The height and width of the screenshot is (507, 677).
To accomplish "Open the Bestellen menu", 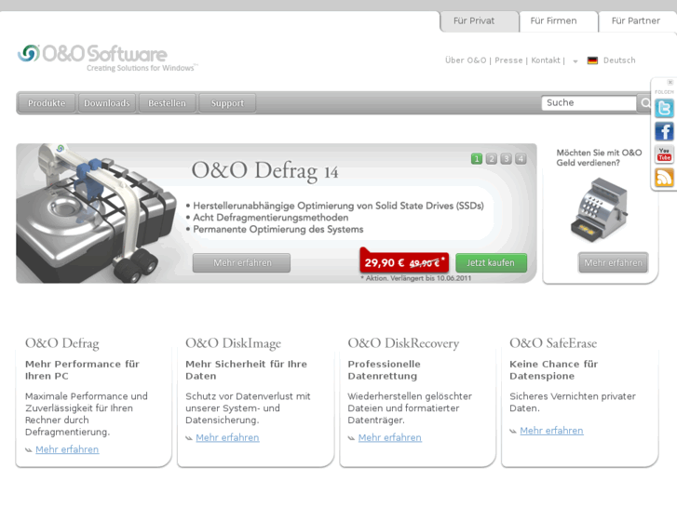I will click(167, 103).
